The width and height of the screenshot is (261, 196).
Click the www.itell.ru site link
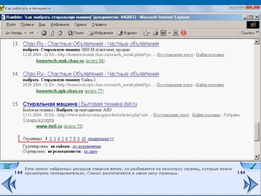(x=49, y=126)
